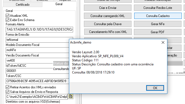This screenshot has width=185, height=104.
Task: Click the 'Consulta: 08/08/2018 17:29:10' text
Action: click(93, 72)
